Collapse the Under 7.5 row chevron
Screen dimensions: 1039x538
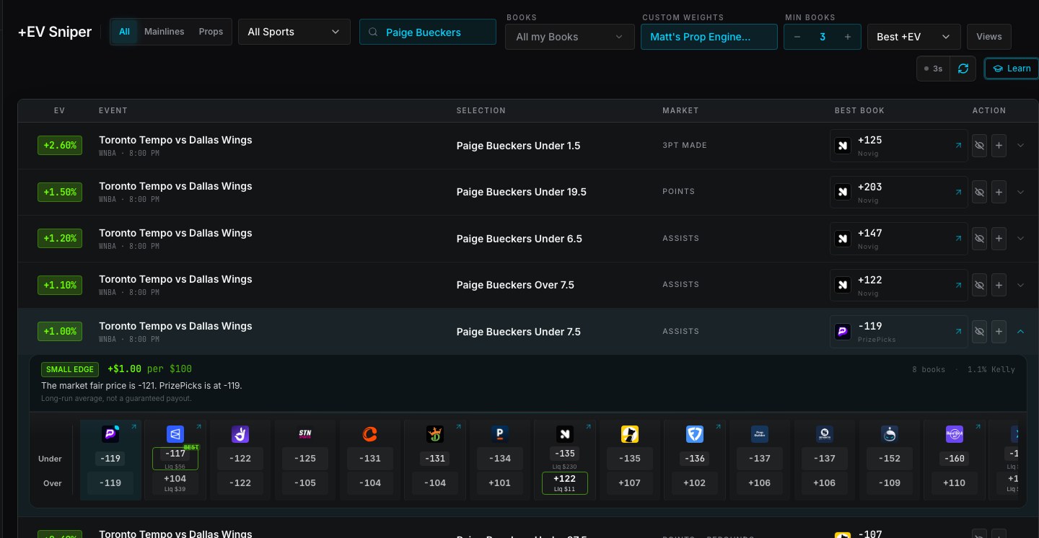point(1020,332)
